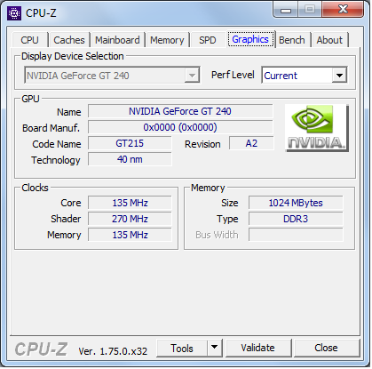Close the window with the red X
Viewport: 372px width, 369px height.
click(343, 10)
